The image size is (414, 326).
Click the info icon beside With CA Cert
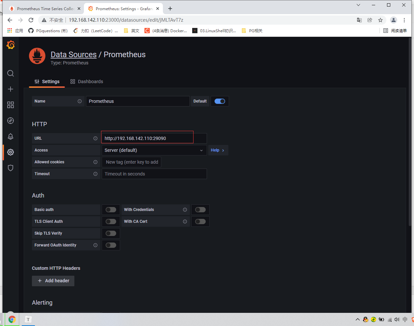coord(185,221)
